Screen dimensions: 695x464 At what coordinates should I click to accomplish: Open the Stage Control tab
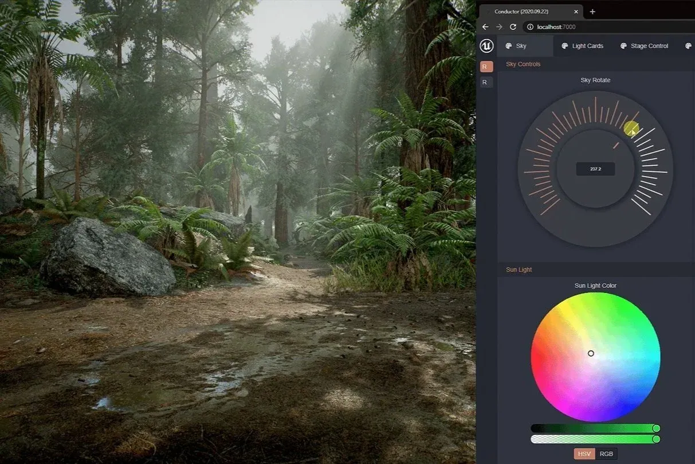pos(644,46)
